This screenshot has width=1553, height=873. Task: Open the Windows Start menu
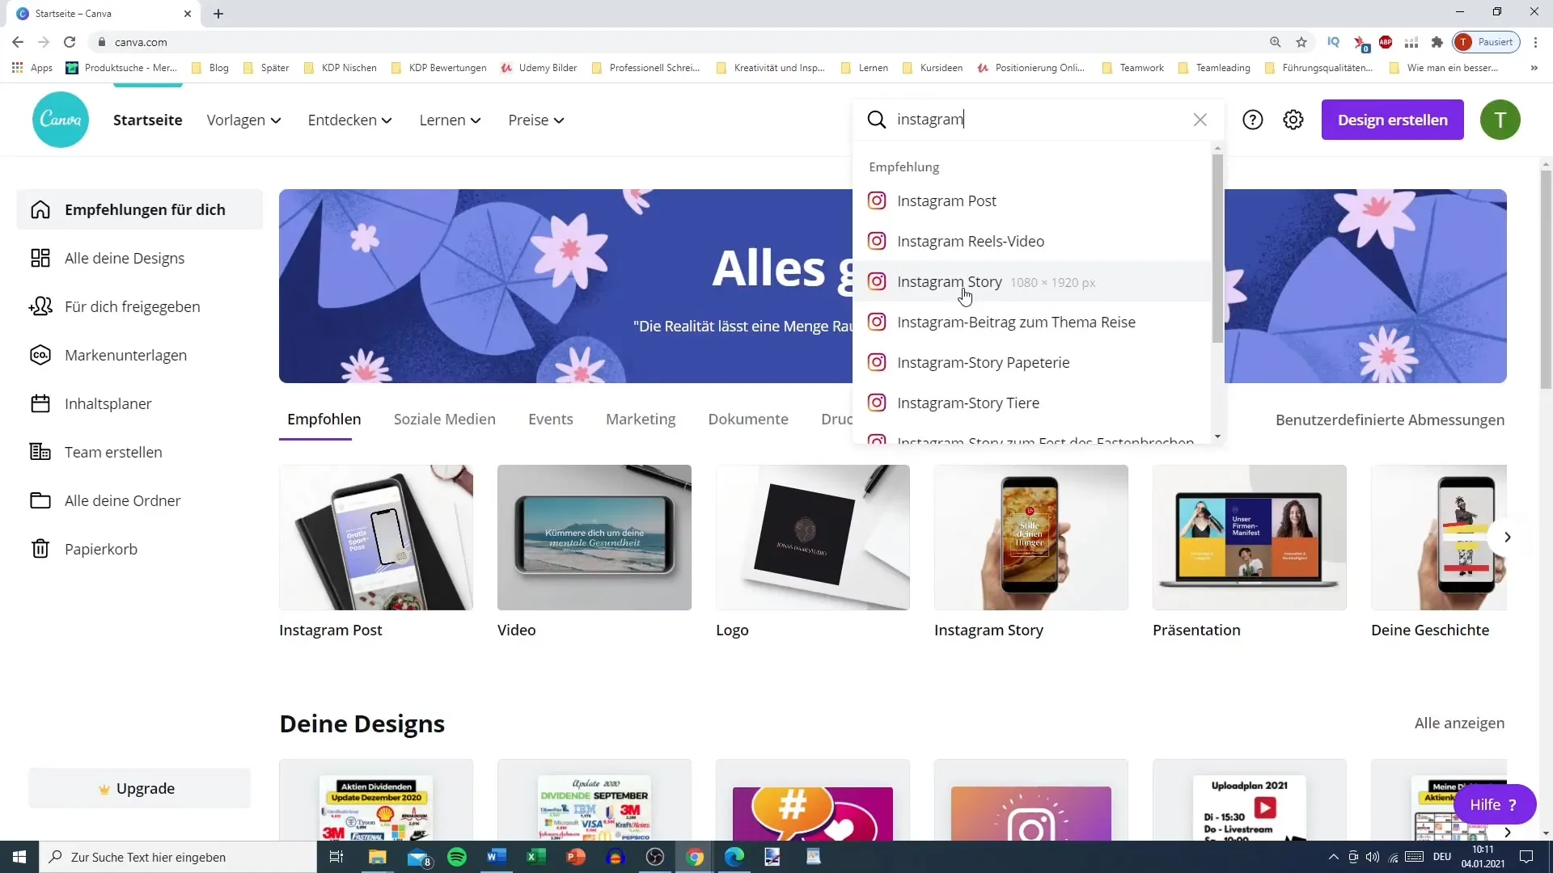click(x=19, y=857)
